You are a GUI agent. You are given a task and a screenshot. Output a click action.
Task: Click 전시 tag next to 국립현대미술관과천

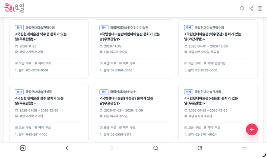tap(104, 91)
